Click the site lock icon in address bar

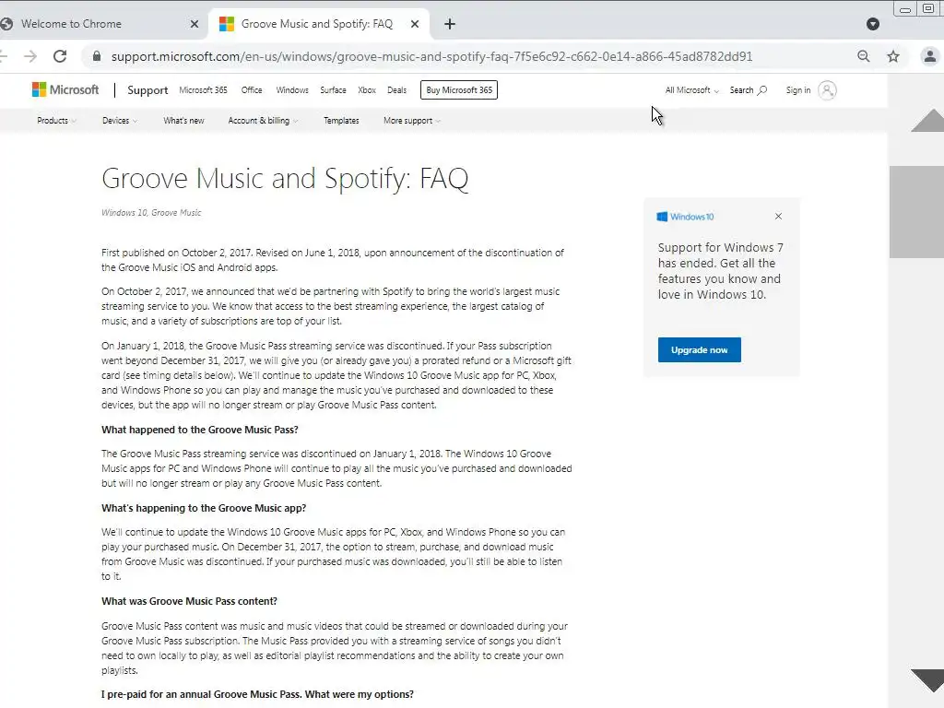(96, 56)
